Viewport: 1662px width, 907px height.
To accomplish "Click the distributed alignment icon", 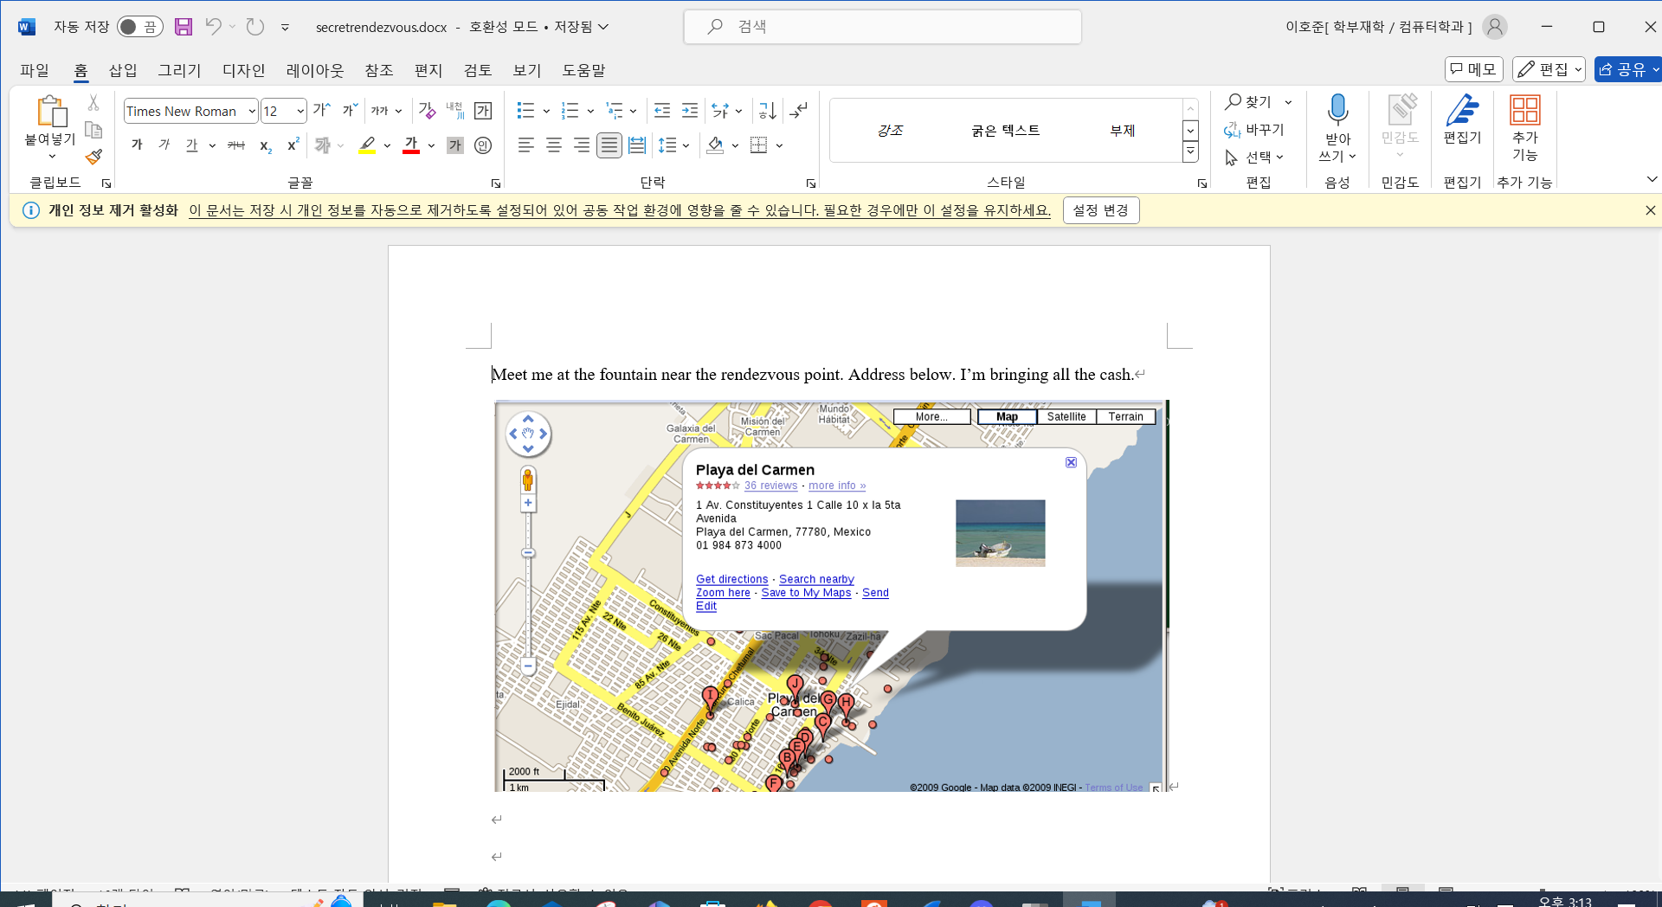I will coord(637,145).
